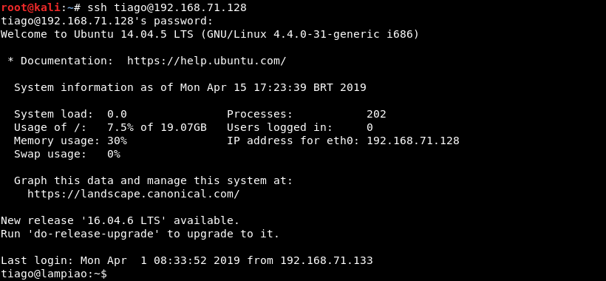This screenshot has width=606, height=281.
Task: Click the Graph this data line
Action: tap(154, 180)
